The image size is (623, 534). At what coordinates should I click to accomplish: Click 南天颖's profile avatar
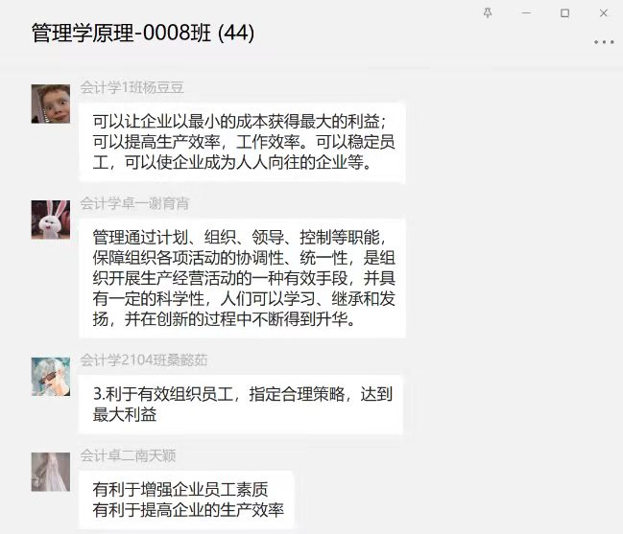(x=51, y=472)
